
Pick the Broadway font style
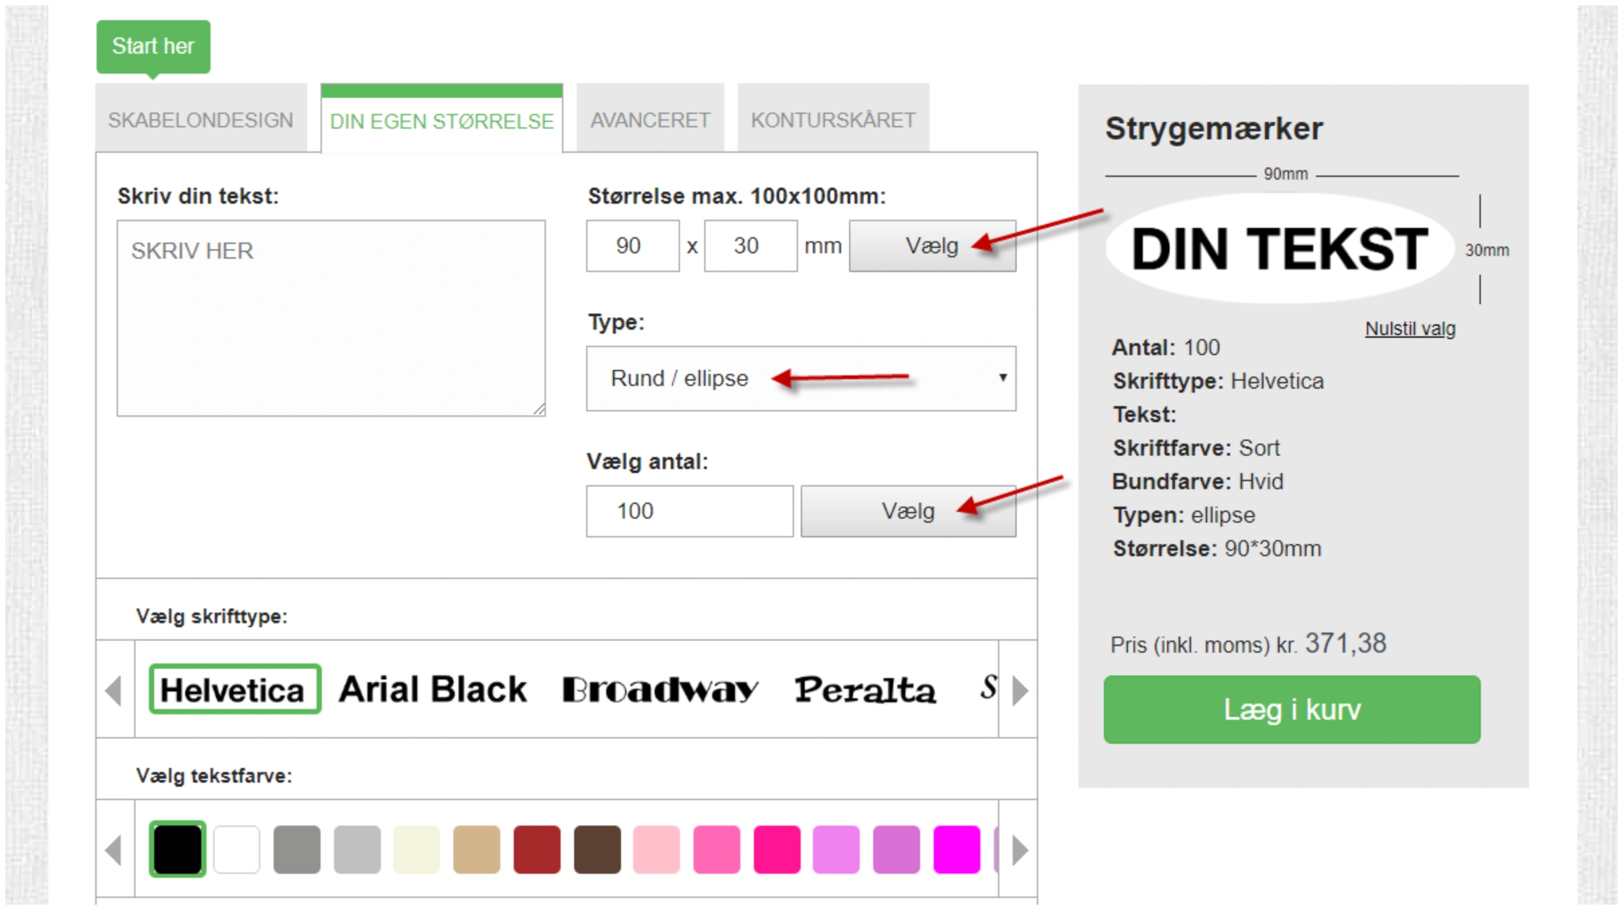660,690
